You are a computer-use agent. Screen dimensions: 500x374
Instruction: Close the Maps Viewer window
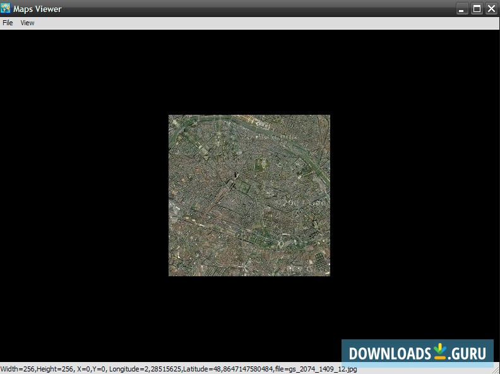[x=492, y=8]
